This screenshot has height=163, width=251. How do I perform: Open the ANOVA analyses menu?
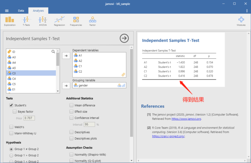(x=43, y=21)
